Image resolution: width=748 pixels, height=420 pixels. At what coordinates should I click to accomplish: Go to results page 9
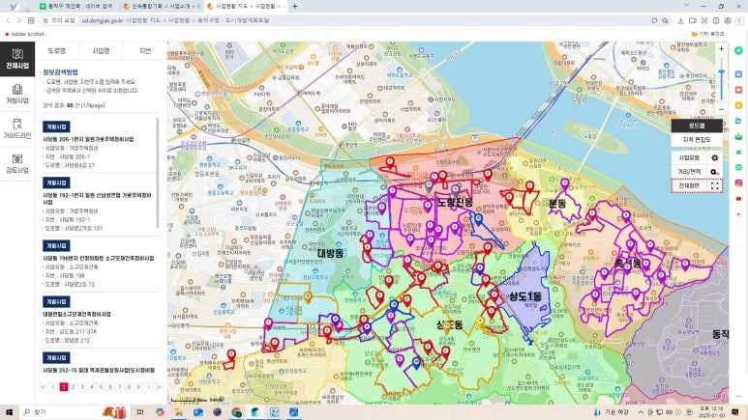138,387
